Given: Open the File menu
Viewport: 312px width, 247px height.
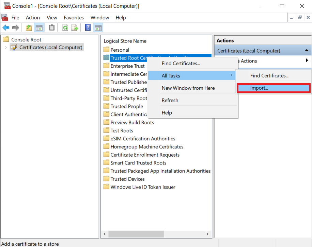Looking at the screenshot, I should tap(15, 18).
